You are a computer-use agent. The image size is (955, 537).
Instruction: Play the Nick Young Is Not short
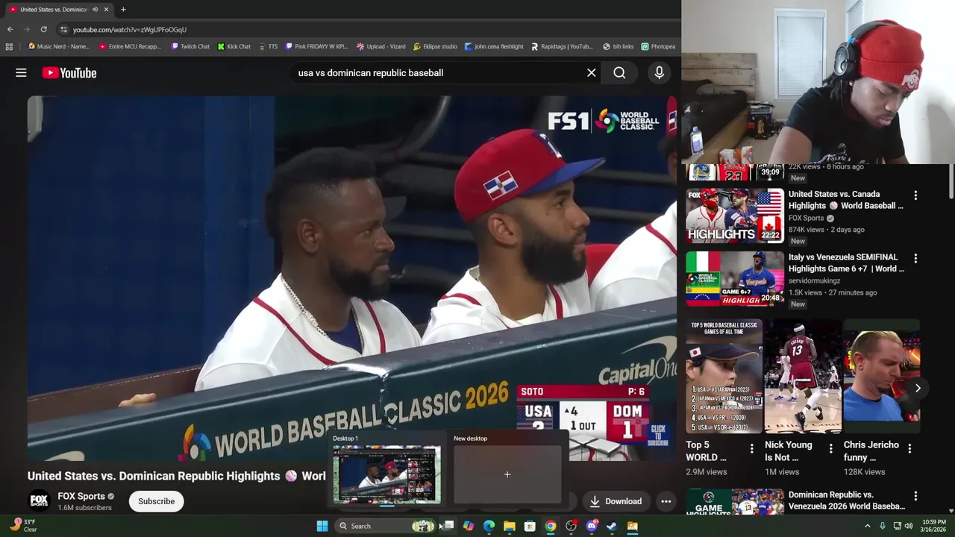803,377
